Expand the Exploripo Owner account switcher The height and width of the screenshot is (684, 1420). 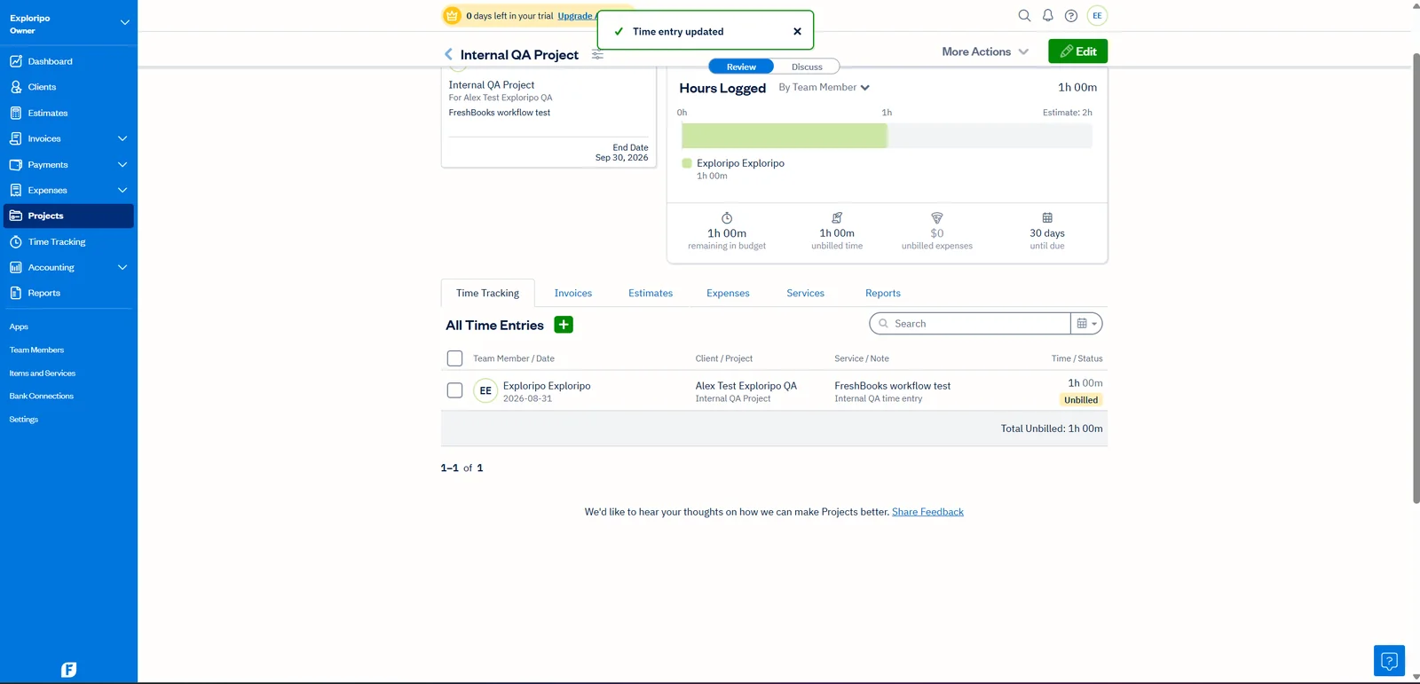(124, 22)
